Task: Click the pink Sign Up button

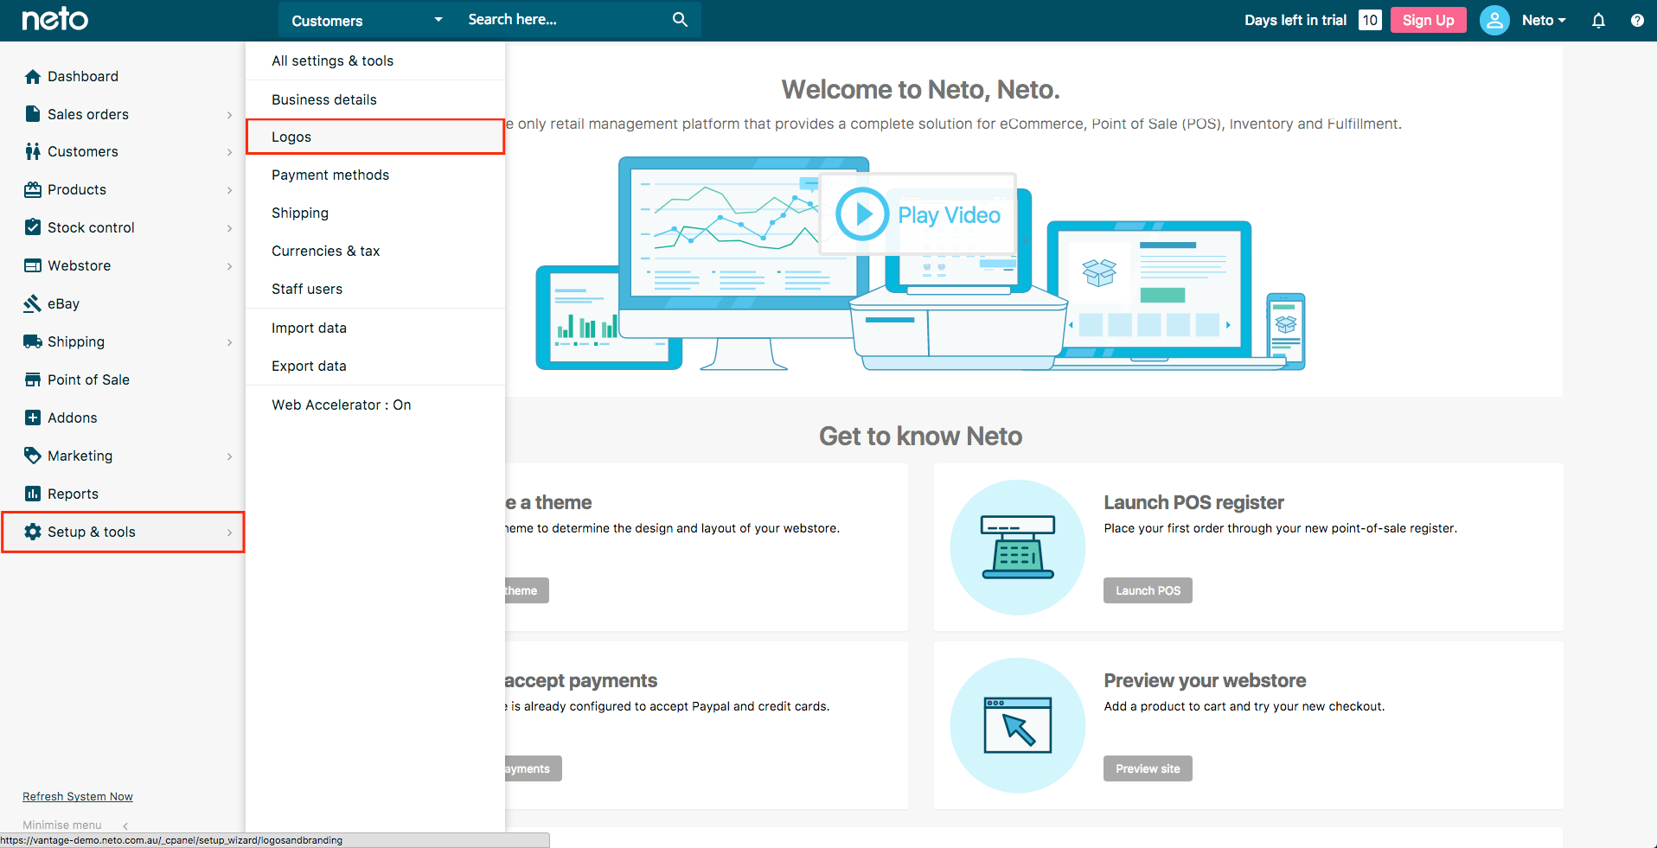Action: coord(1428,20)
